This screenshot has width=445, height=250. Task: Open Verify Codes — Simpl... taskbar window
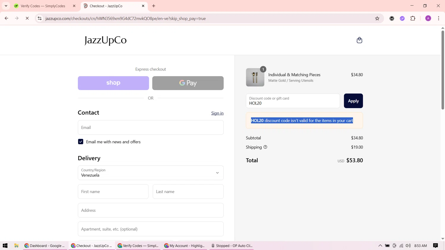click(138, 246)
